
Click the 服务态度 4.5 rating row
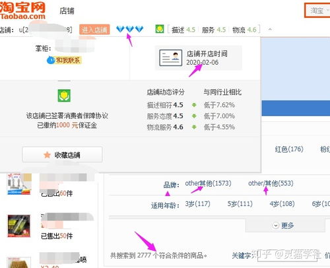(x=165, y=116)
